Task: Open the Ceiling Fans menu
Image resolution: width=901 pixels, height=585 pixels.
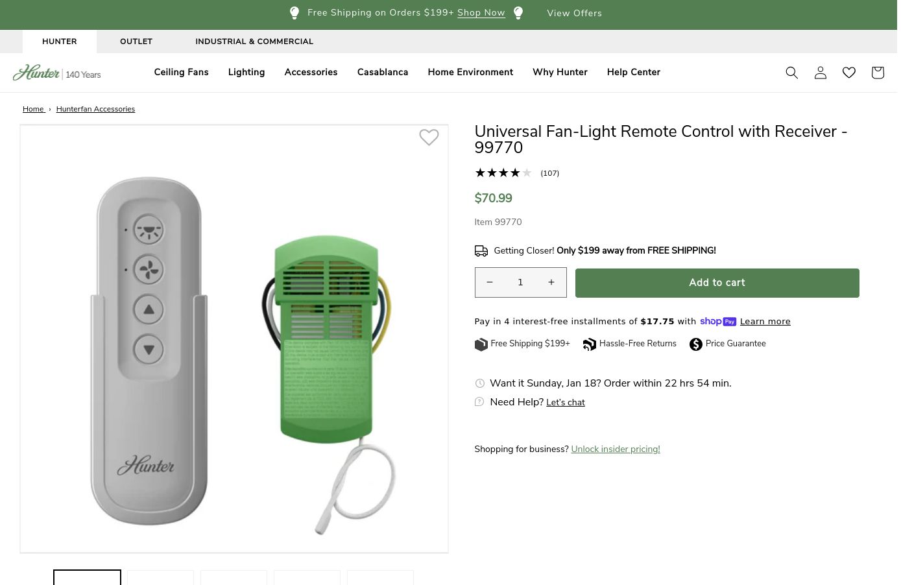Action: [181, 73]
